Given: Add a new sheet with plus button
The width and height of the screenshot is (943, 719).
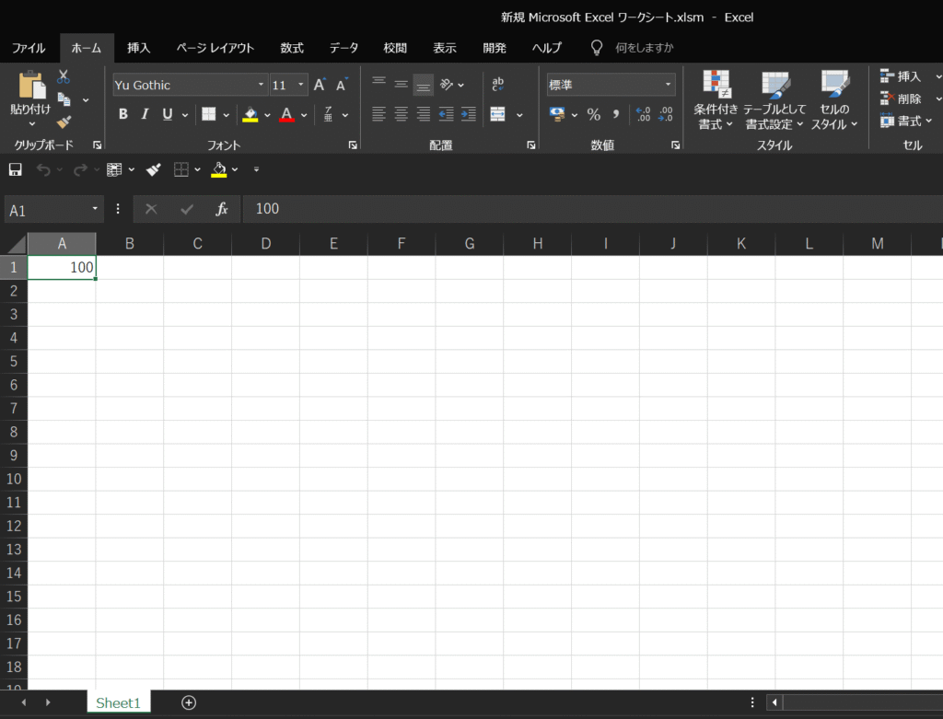Looking at the screenshot, I should click(189, 702).
